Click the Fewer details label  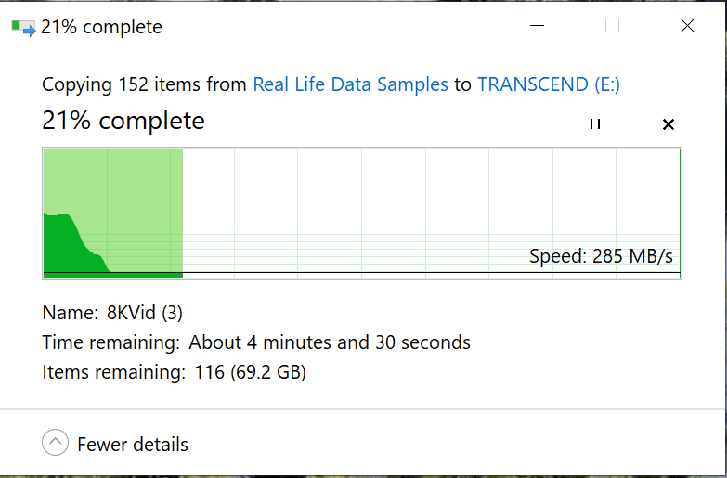click(133, 445)
